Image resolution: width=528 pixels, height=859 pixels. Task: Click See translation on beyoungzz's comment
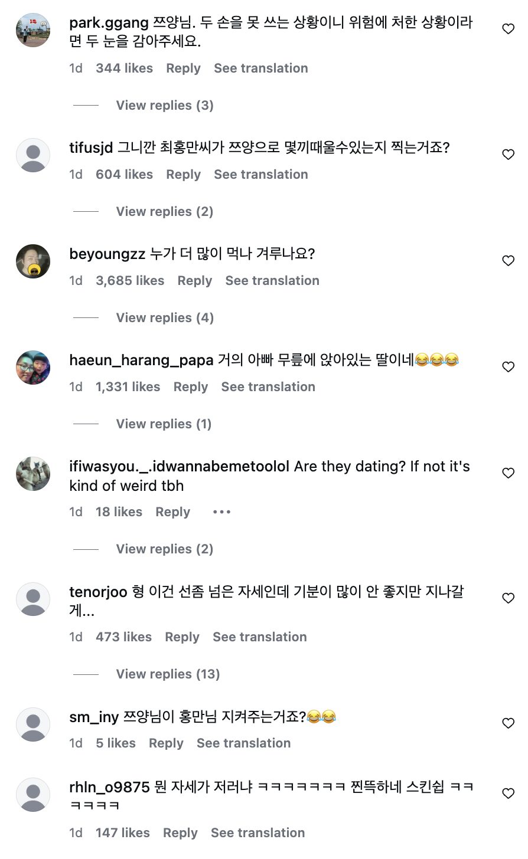272,281
